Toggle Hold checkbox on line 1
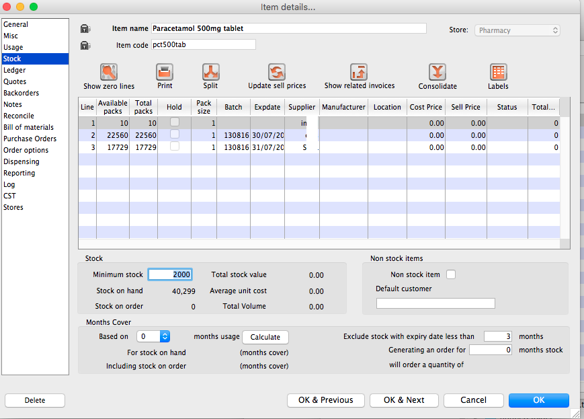 coord(175,122)
